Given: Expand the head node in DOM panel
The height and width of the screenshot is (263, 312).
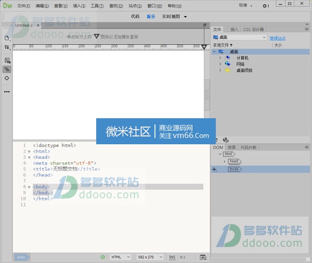Looking at the screenshot, I should 225,161.
